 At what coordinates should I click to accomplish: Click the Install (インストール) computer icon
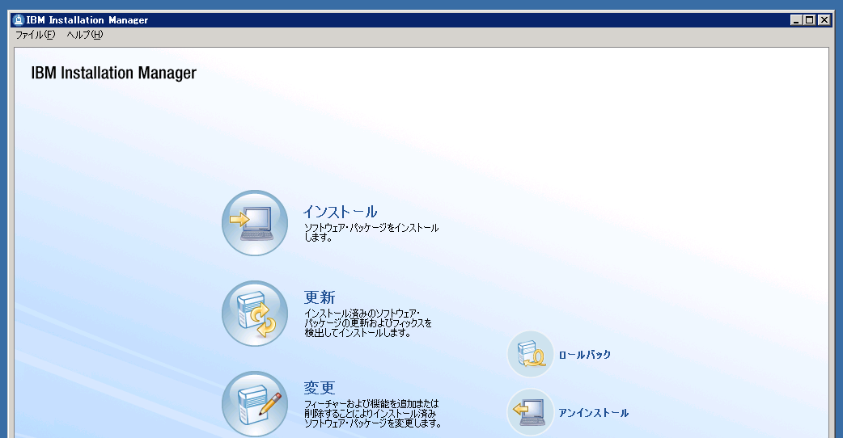pos(255,223)
